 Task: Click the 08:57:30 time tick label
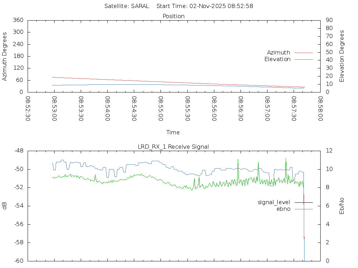(x=294, y=109)
